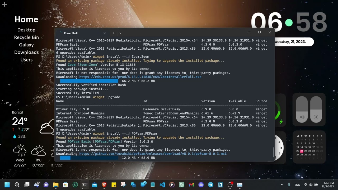Click the PowerShell vertical scrollbar

[x=273, y=153]
